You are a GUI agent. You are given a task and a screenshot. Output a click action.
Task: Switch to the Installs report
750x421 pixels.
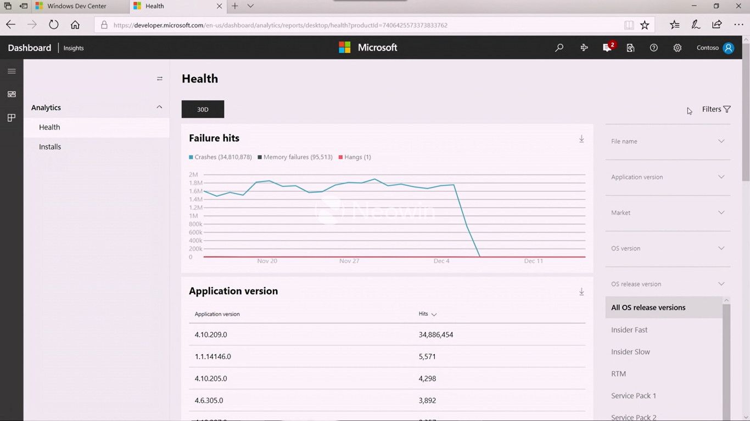point(49,146)
